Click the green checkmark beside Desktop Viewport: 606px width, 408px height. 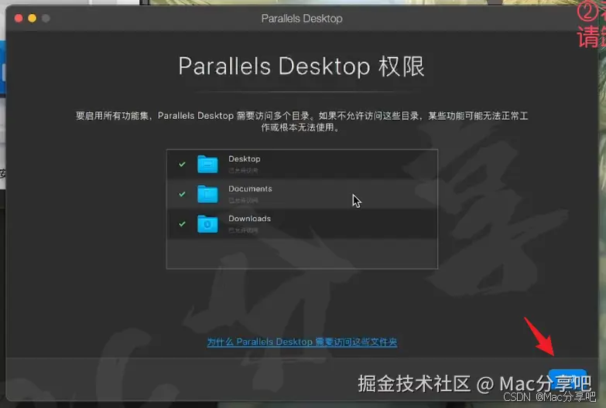click(x=182, y=165)
